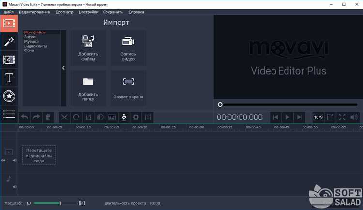The height and width of the screenshot is (210, 363).
Task: Collapse the file categories panel arrow
Action: coord(63,68)
